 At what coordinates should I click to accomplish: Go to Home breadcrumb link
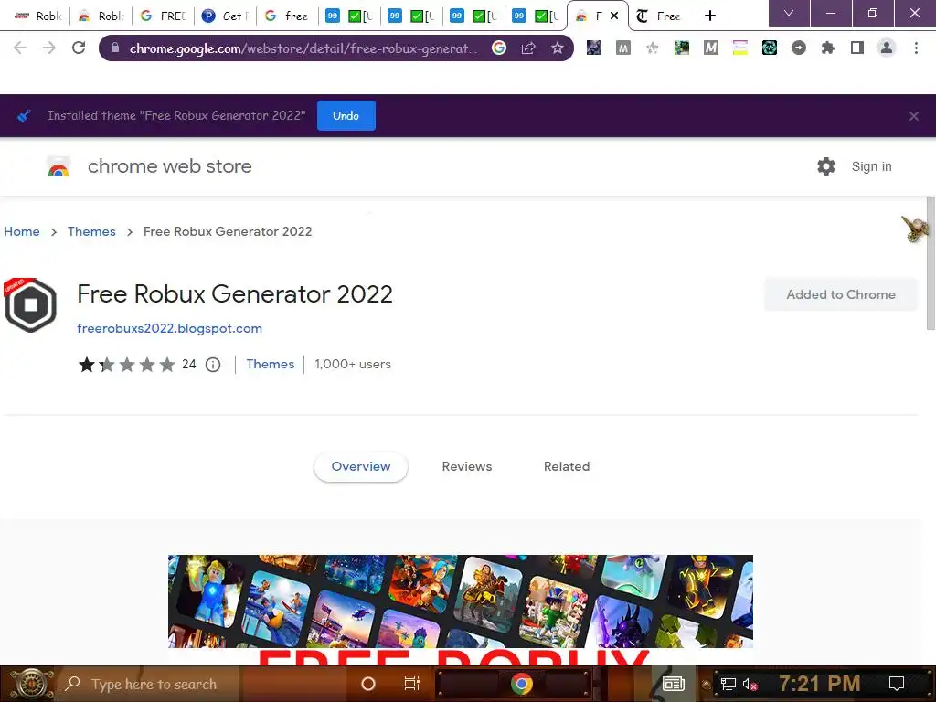point(22,231)
